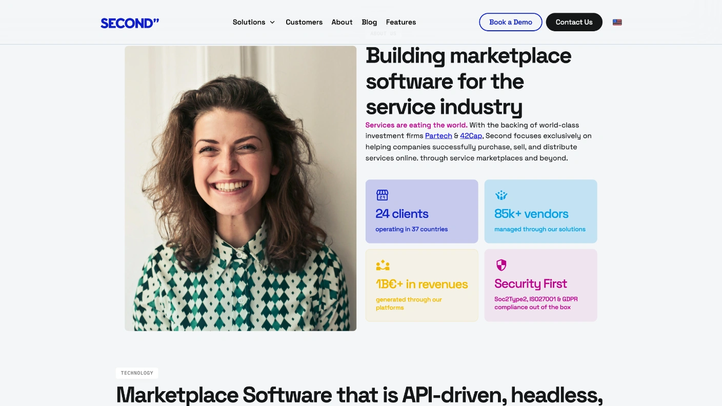This screenshot has height=406, width=722.
Task: Go to the Customers page
Action: coord(304,22)
